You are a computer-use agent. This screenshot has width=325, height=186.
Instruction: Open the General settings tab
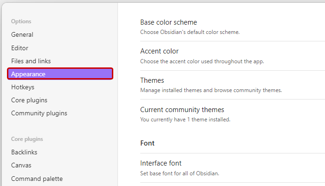pos(22,34)
